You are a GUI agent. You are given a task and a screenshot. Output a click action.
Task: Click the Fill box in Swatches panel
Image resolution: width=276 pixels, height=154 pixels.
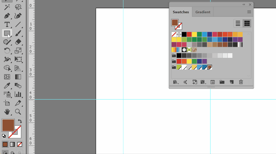(175, 23)
